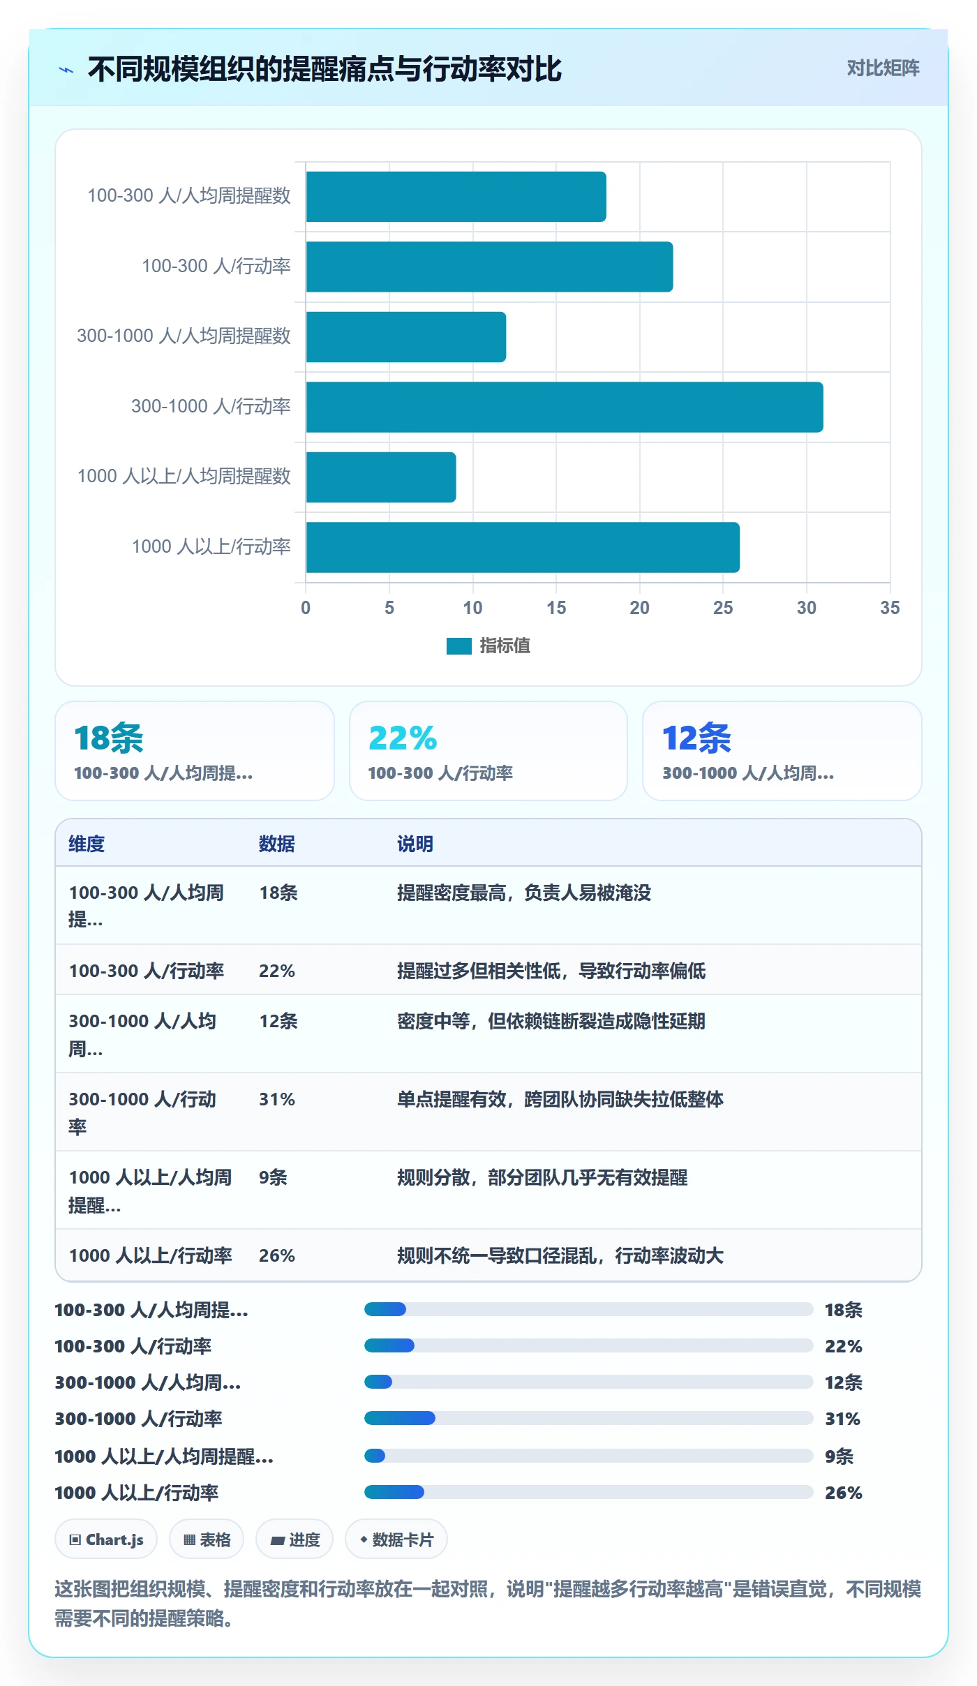Click the 18条 progress bar
Image resolution: width=977 pixels, height=1686 pixels.
click(589, 1309)
